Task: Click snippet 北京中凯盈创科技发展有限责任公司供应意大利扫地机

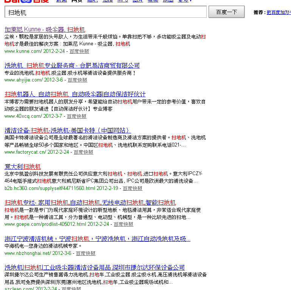Action: [x=63, y=174]
